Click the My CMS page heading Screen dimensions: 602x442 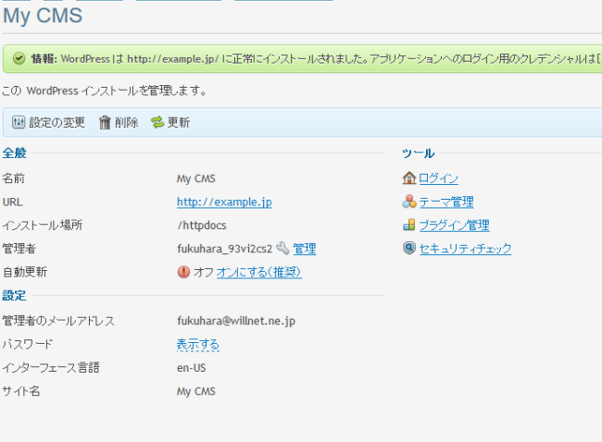(x=43, y=16)
